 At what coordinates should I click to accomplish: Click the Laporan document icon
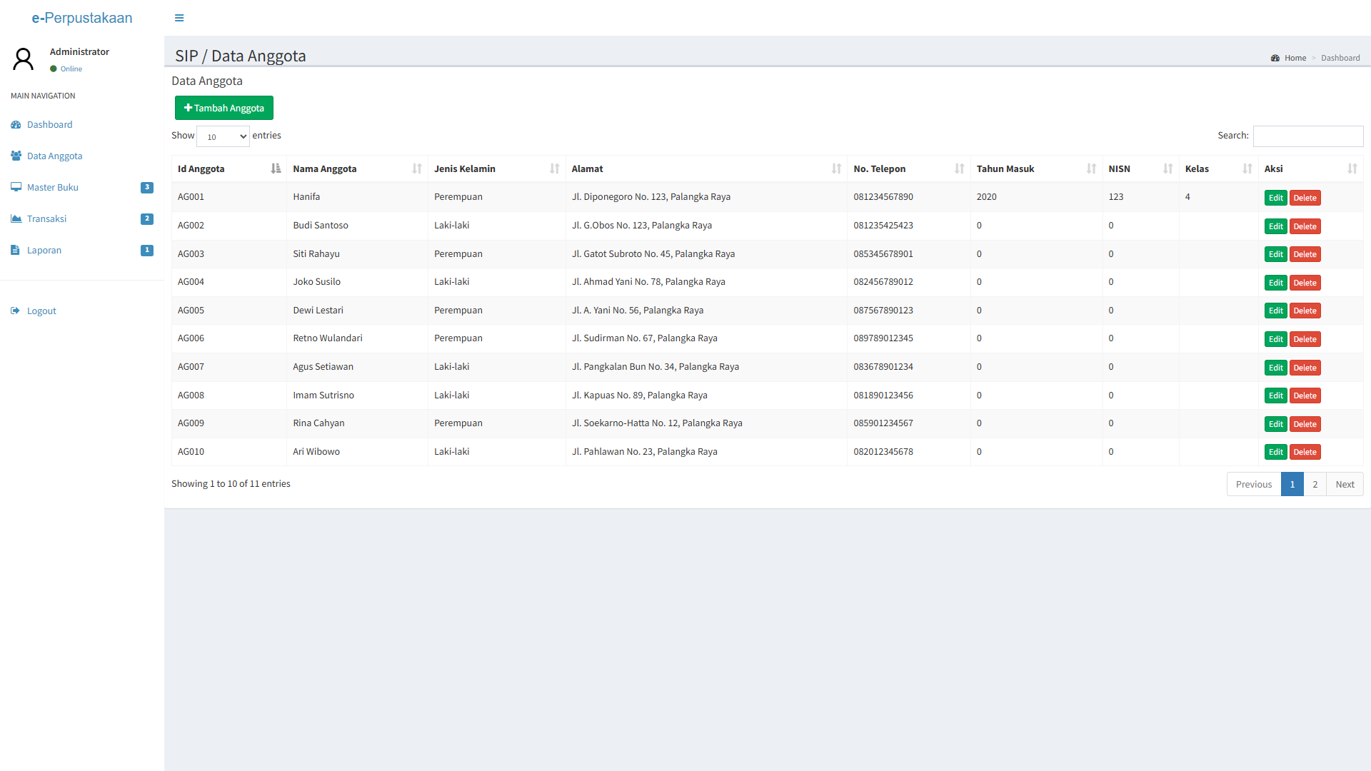click(x=16, y=250)
